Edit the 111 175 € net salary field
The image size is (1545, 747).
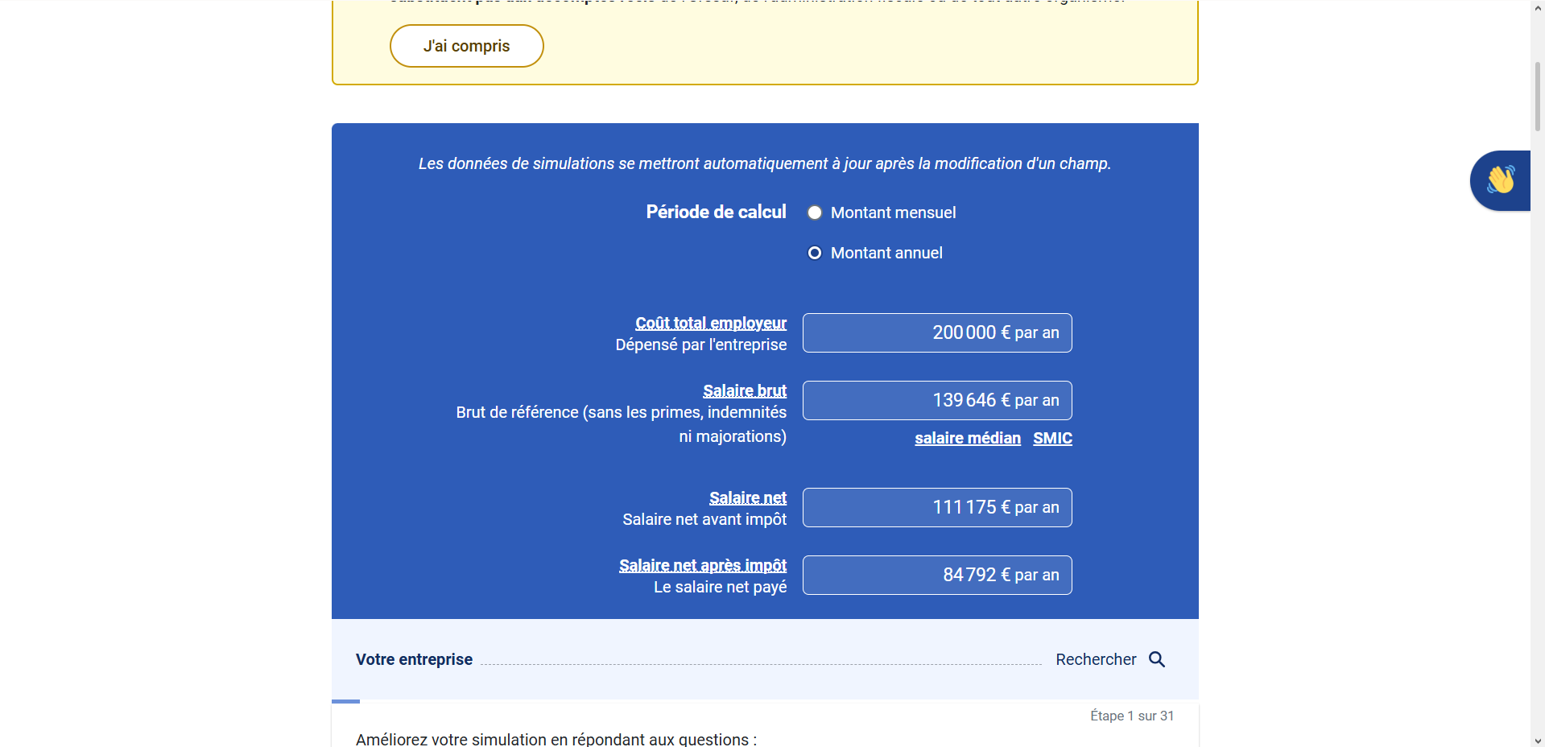(937, 507)
